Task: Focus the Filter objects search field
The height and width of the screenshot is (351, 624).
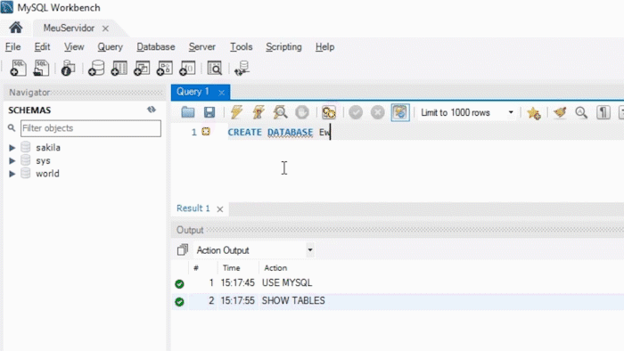Action: point(91,128)
